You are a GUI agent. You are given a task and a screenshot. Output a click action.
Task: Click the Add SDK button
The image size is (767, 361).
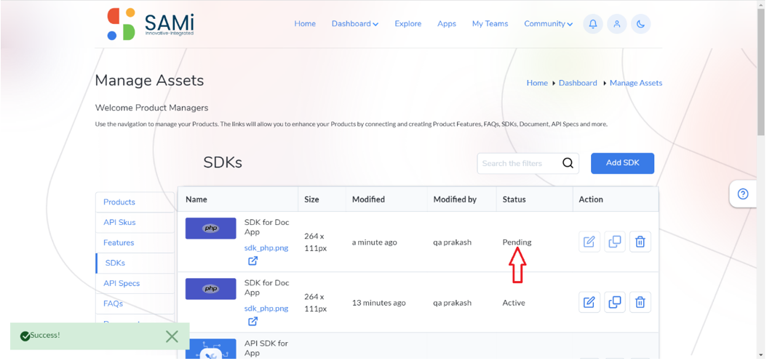coord(622,163)
